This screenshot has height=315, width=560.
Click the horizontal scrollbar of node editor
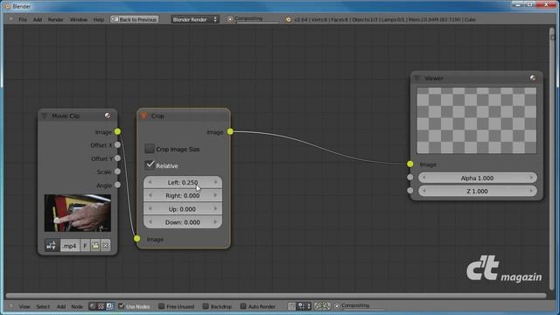276,296
